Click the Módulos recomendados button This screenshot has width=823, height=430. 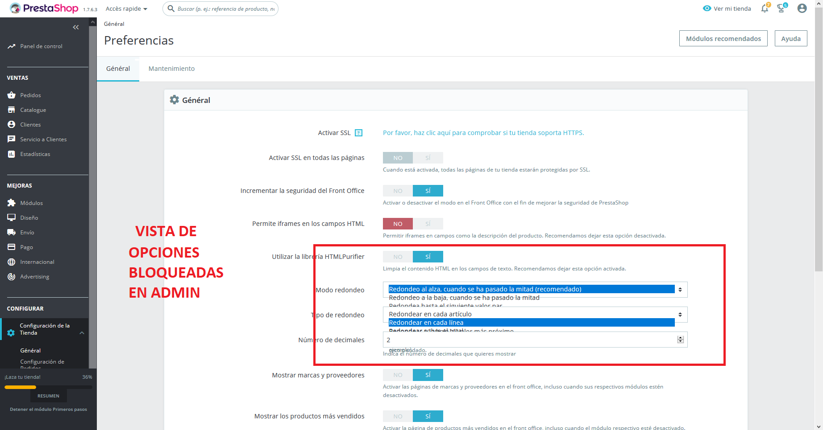click(723, 39)
